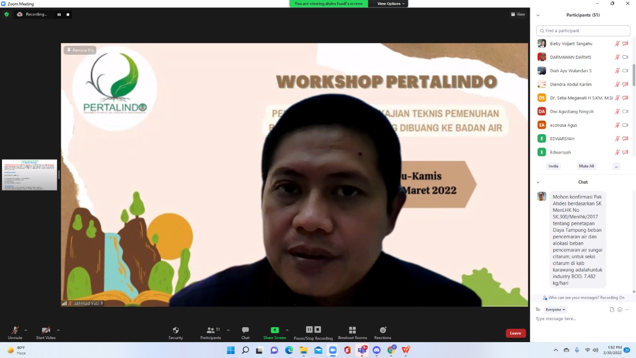
Task: Pause the recording at top-left
Action: point(59,14)
